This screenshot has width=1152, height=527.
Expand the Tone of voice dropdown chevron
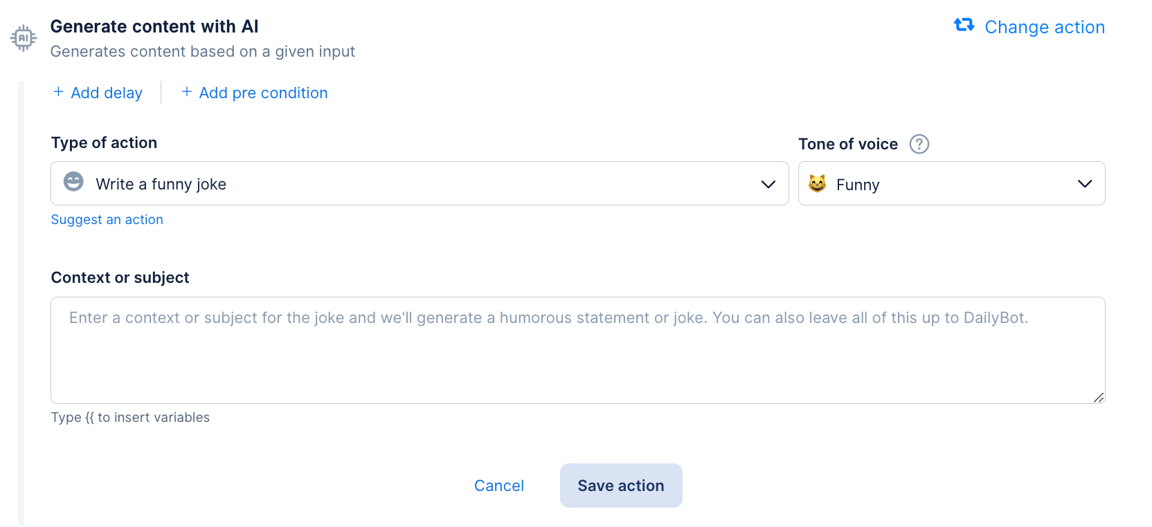(x=1084, y=184)
